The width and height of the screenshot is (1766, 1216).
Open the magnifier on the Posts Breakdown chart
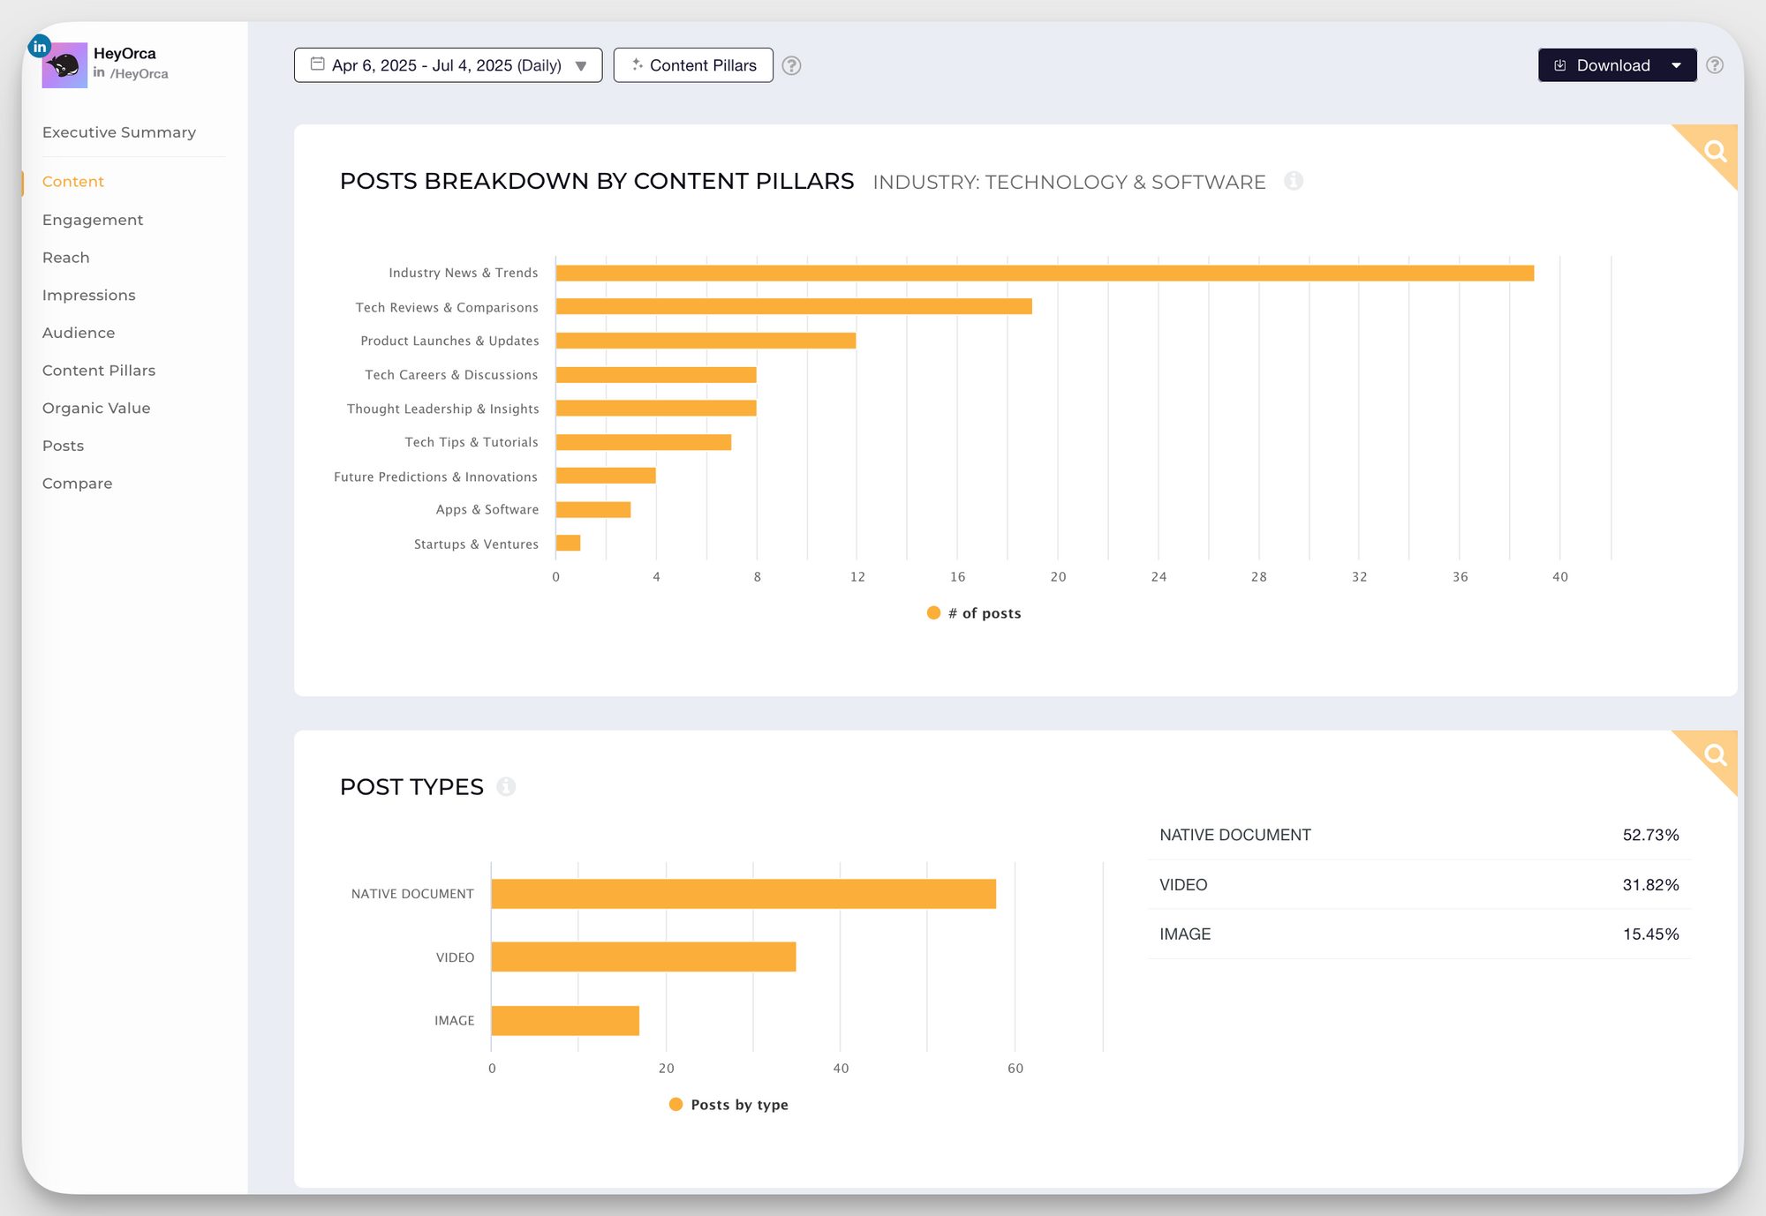click(1714, 150)
